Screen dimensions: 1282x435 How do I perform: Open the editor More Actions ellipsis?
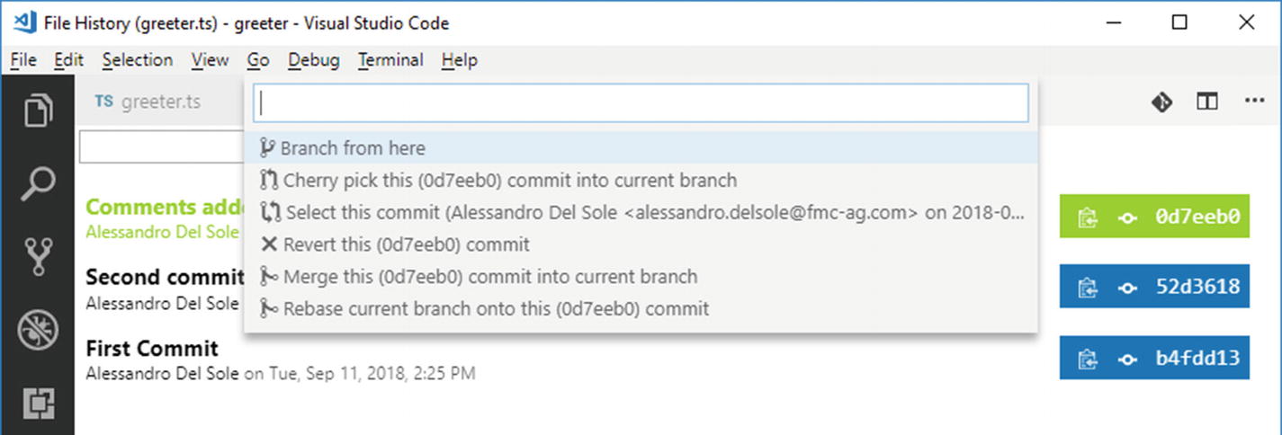(1254, 102)
